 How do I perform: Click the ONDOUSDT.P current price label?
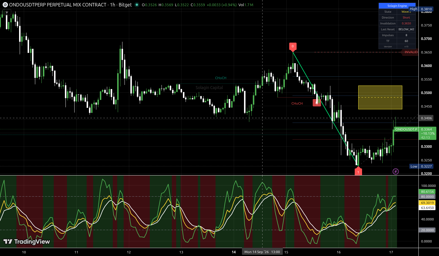click(406, 129)
